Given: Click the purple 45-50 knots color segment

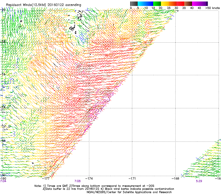Looking at the screenshot, I should (204, 4).
